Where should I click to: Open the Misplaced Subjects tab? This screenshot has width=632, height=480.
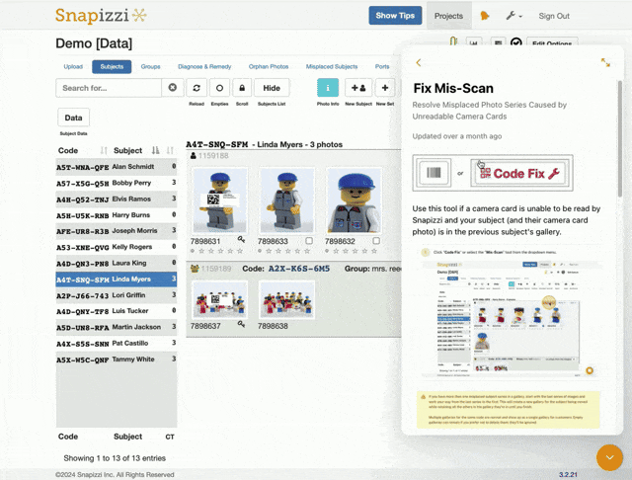tap(332, 66)
